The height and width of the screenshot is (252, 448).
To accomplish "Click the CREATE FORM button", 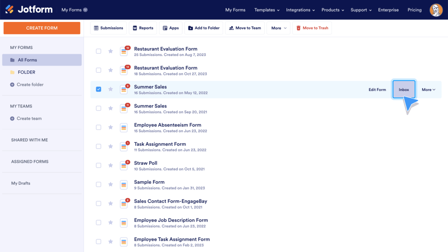I will pos(42,28).
